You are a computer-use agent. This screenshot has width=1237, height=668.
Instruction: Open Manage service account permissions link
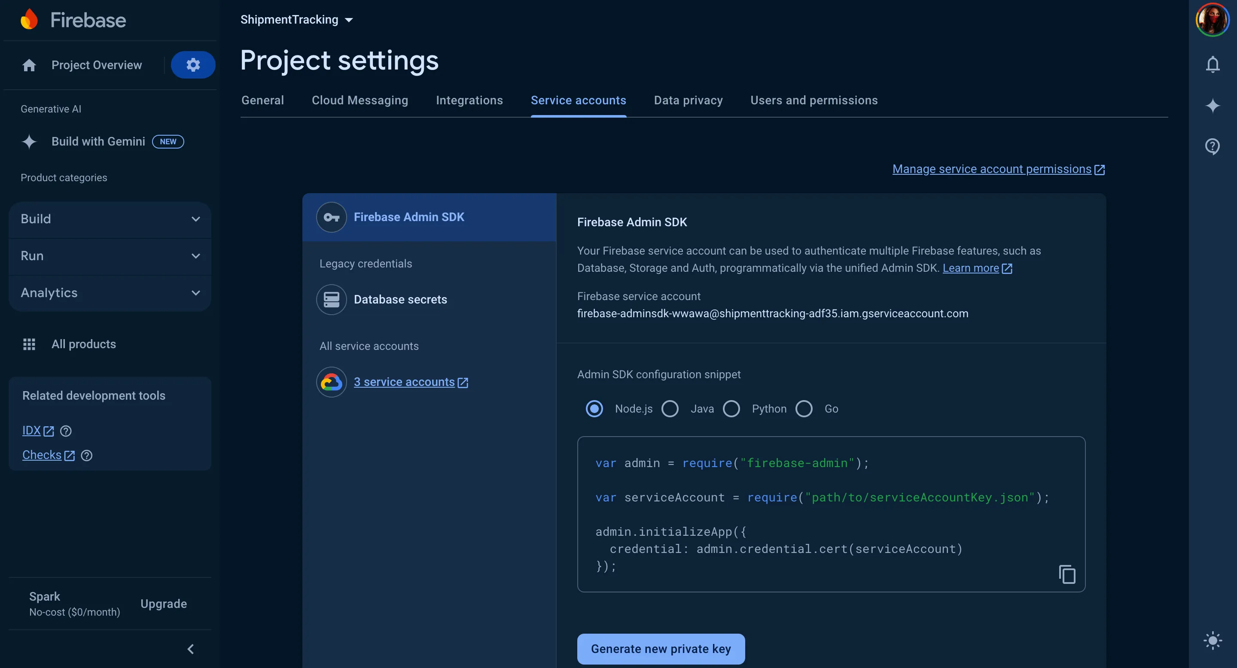[998, 169]
